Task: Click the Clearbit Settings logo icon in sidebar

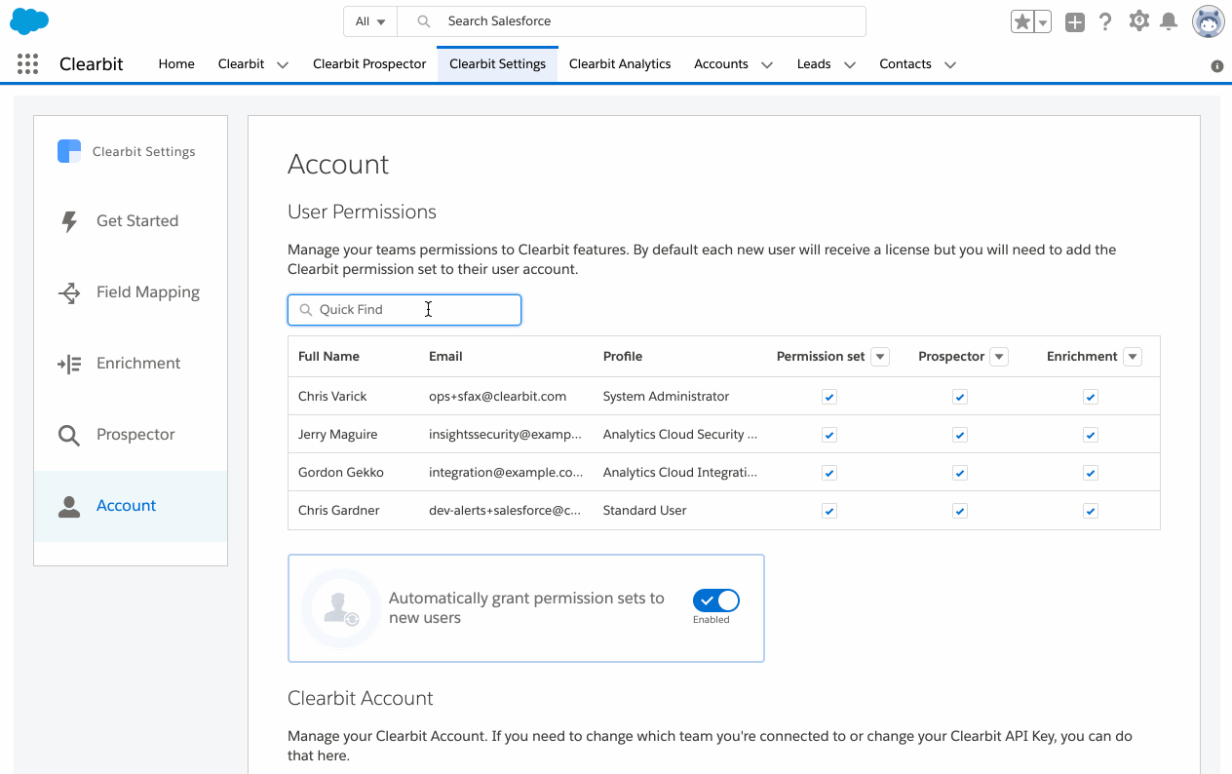Action: (69, 151)
